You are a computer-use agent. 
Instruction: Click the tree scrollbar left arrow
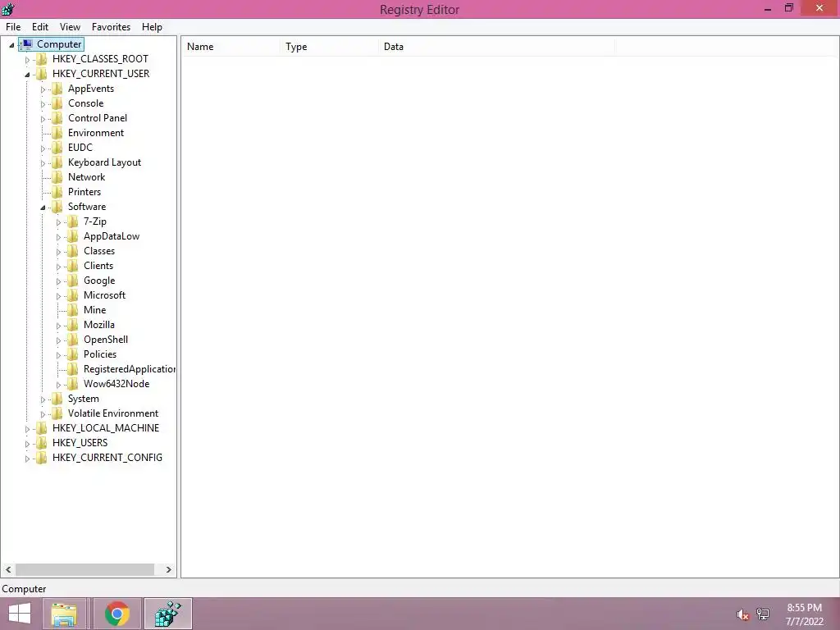pos(8,569)
